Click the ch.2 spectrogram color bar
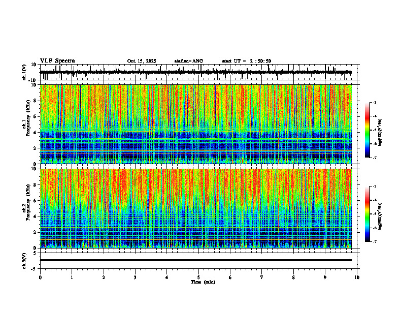402x311 pixels. tap(367, 214)
